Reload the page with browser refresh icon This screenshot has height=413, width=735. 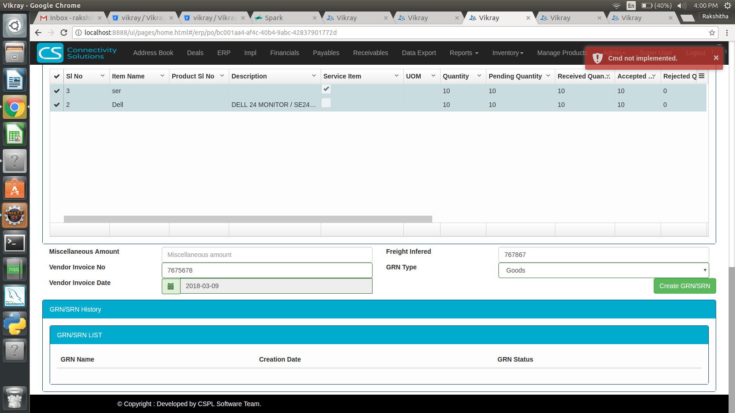(x=64, y=33)
